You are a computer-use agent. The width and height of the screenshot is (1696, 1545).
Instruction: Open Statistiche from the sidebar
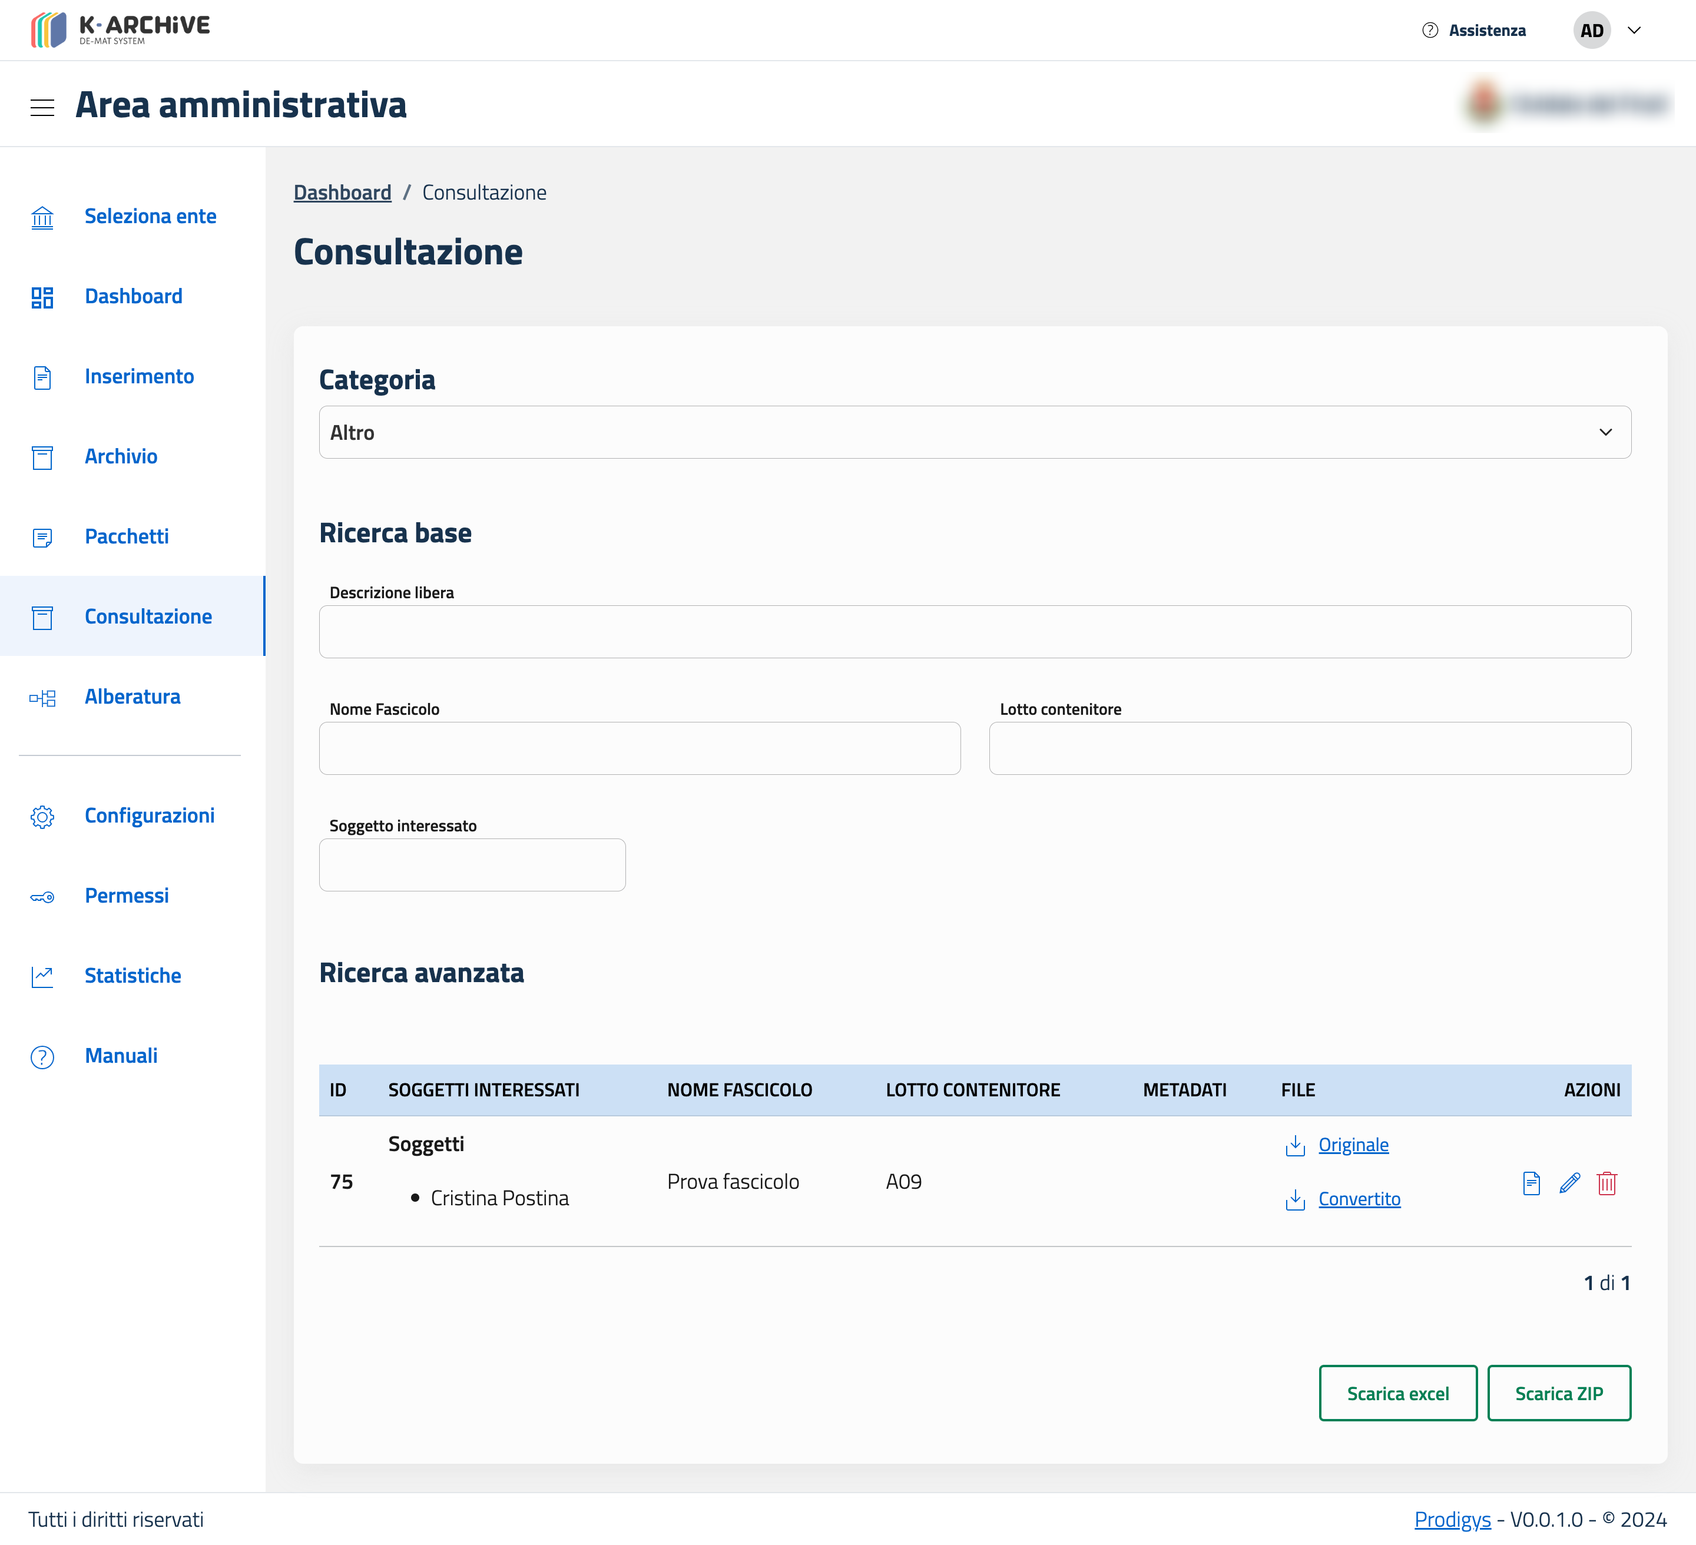[x=132, y=976]
